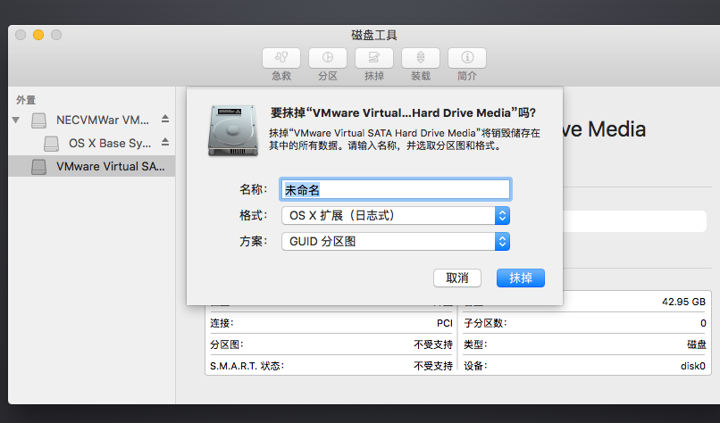
Task: Open the 方案 GUID 分区图 scheme dropdown
Action: tap(395, 241)
